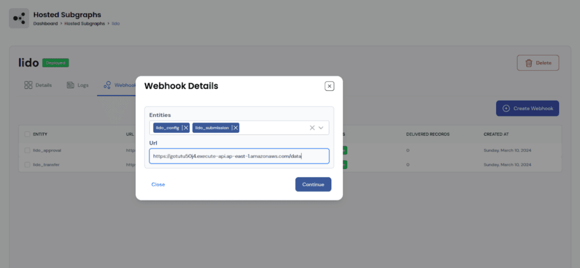Click the Close link in dialog
580x268 pixels.
coord(158,184)
